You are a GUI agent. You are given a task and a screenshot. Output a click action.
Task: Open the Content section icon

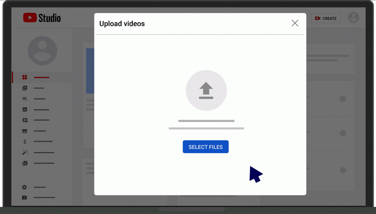tap(24, 88)
